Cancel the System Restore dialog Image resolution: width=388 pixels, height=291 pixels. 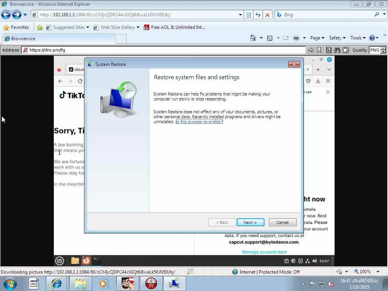point(282,222)
